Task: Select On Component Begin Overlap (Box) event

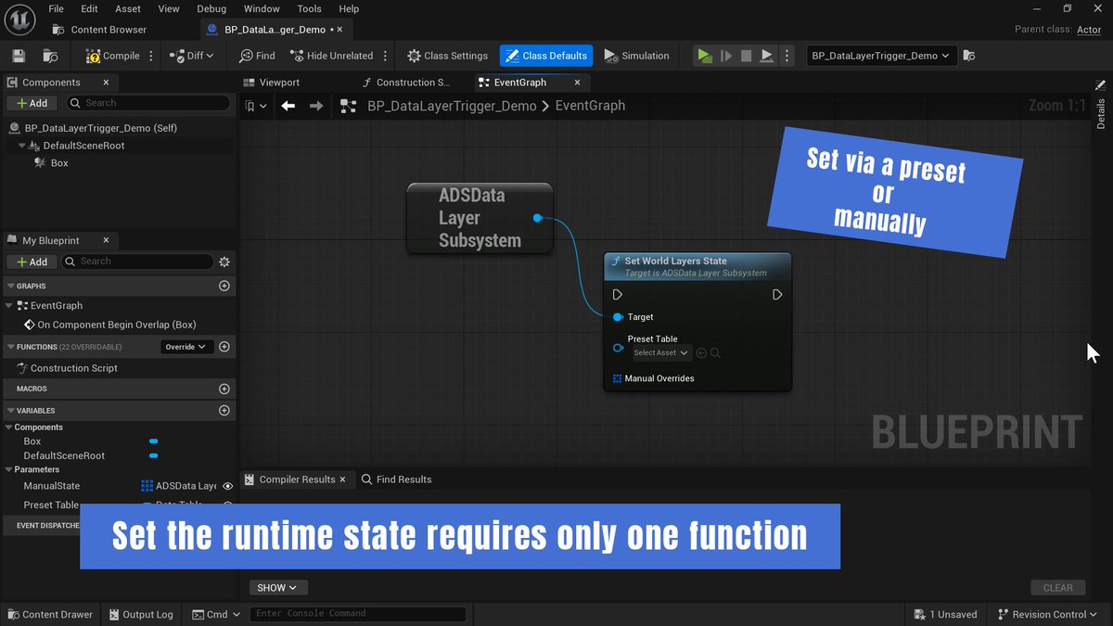Action: point(116,325)
